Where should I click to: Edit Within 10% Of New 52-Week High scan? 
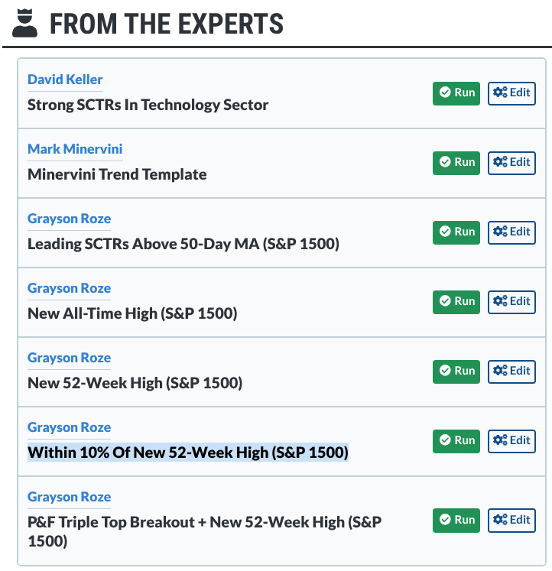tap(511, 441)
